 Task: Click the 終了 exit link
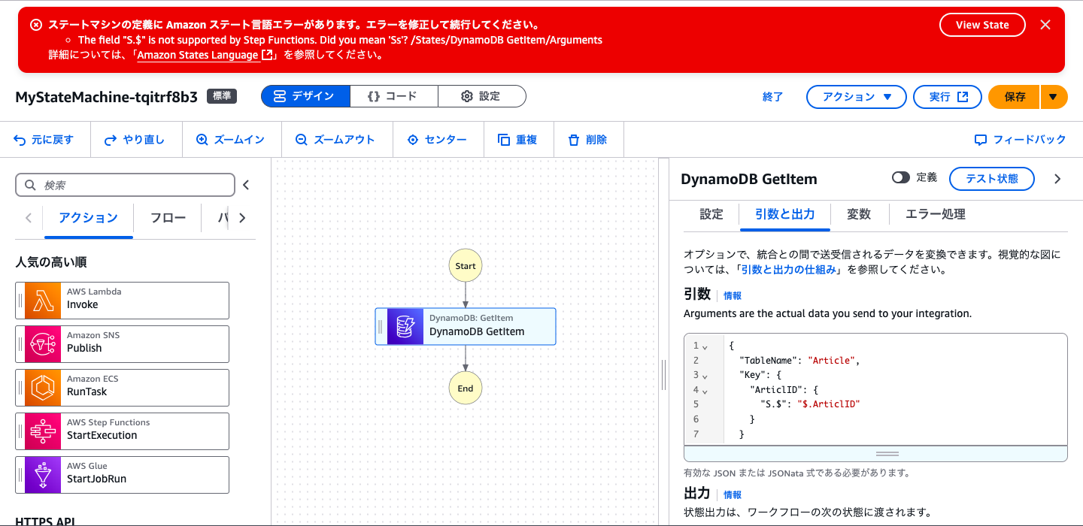(772, 97)
